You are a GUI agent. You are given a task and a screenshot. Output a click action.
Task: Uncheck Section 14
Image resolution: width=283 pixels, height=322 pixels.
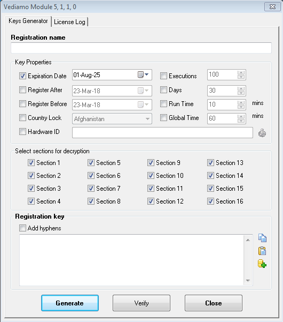tap(210, 176)
